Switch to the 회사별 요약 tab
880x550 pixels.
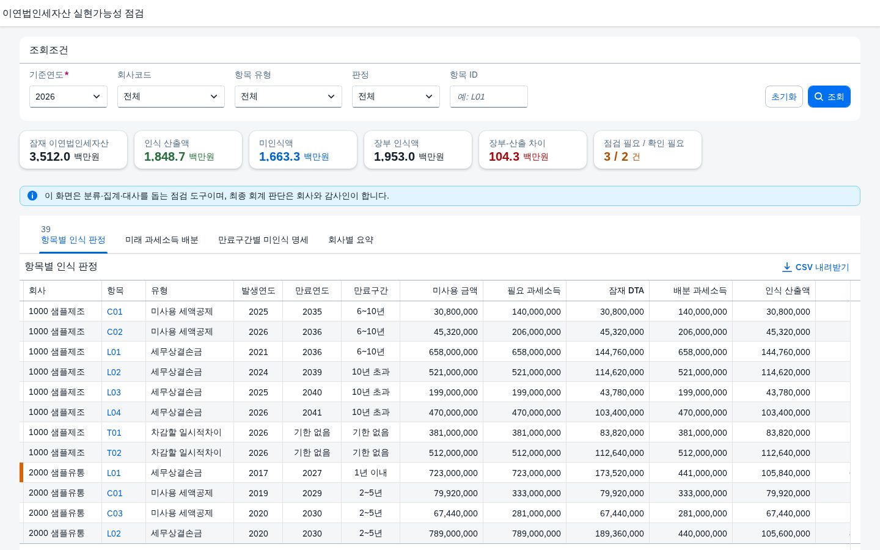pos(351,240)
